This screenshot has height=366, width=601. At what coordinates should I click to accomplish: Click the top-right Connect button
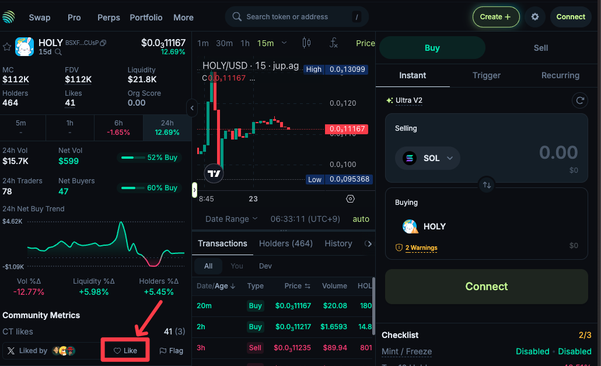coord(571,17)
